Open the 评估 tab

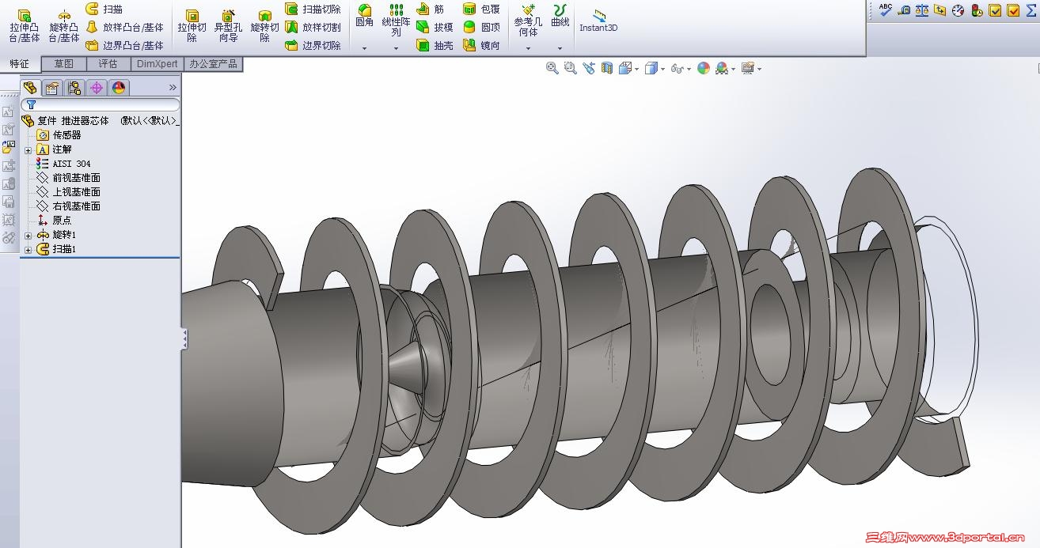(108, 64)
